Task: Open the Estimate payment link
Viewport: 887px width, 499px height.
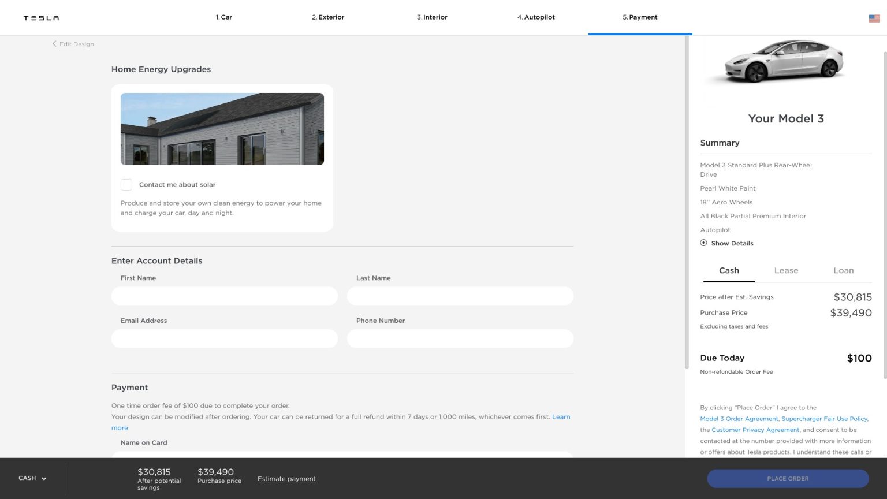Action: (286, 479)
